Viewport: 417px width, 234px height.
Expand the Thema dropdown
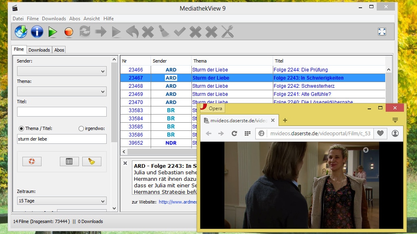[61, 92]
